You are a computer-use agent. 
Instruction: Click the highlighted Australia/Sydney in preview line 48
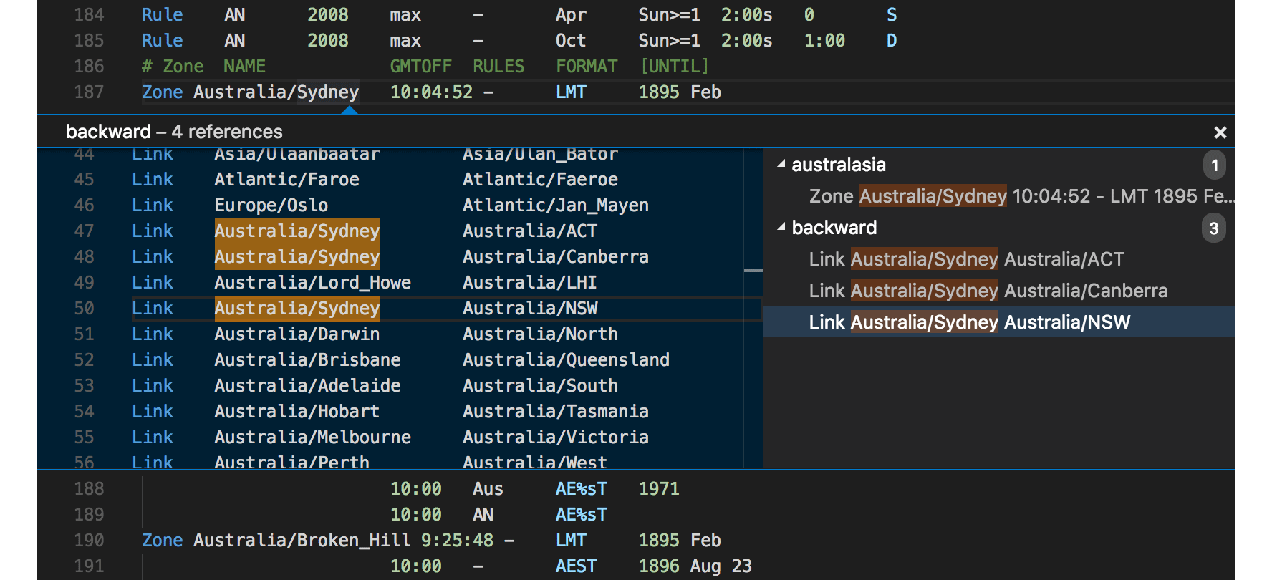(x=297, y=257)
